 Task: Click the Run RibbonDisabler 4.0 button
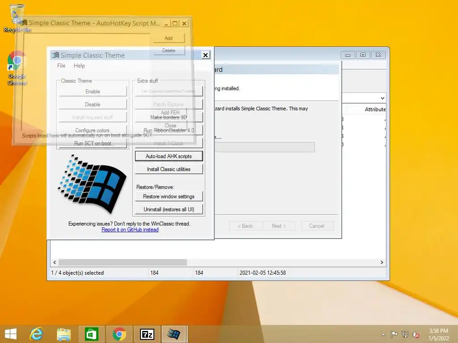coord(169,130)
